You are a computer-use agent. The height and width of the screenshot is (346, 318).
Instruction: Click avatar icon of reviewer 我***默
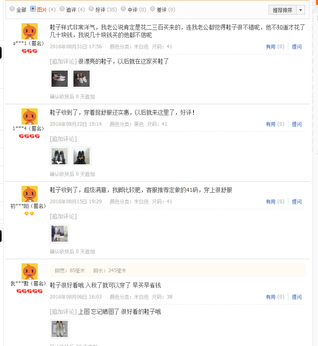click(x=30, y=271)
